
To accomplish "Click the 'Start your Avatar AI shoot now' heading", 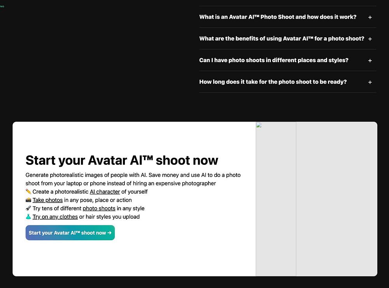I will (122, 160).
